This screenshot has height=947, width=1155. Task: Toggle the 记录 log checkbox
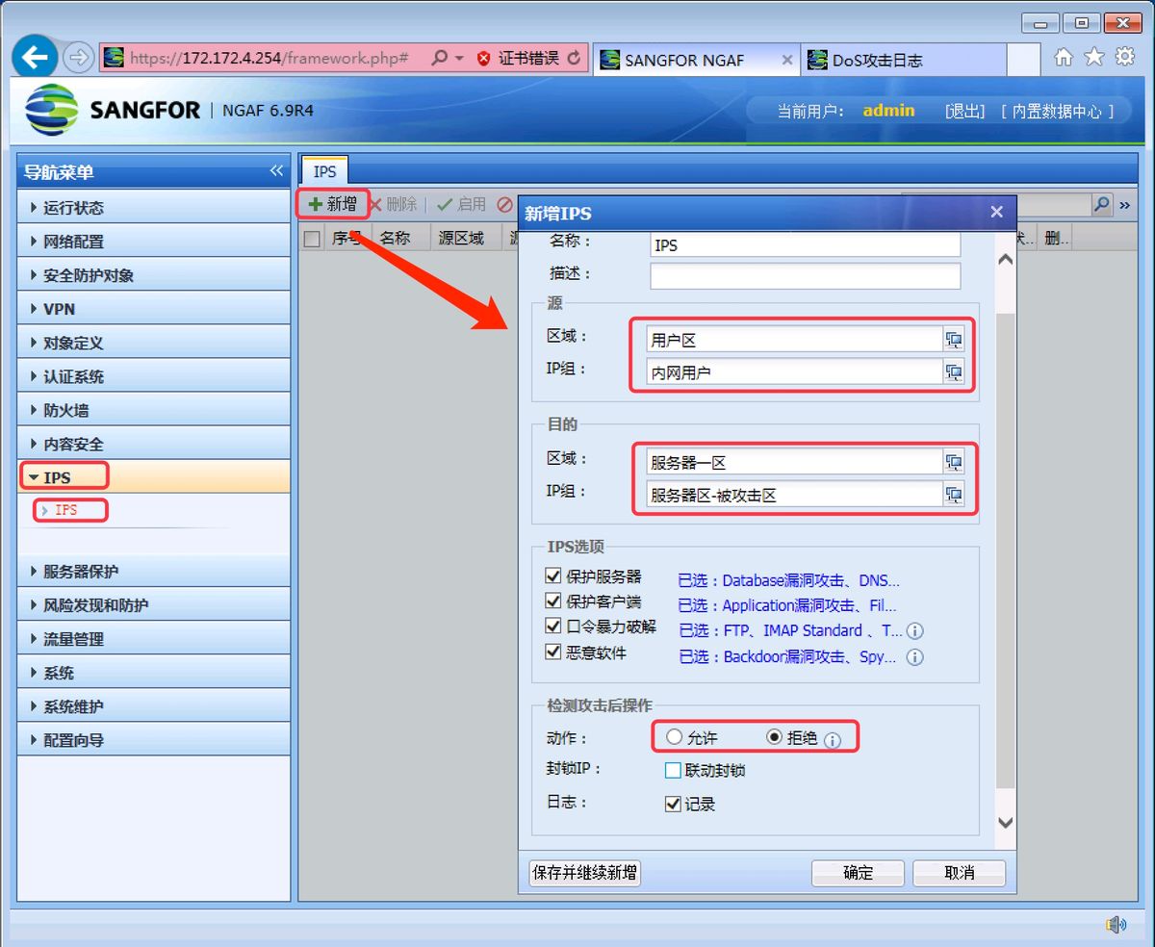673,804
